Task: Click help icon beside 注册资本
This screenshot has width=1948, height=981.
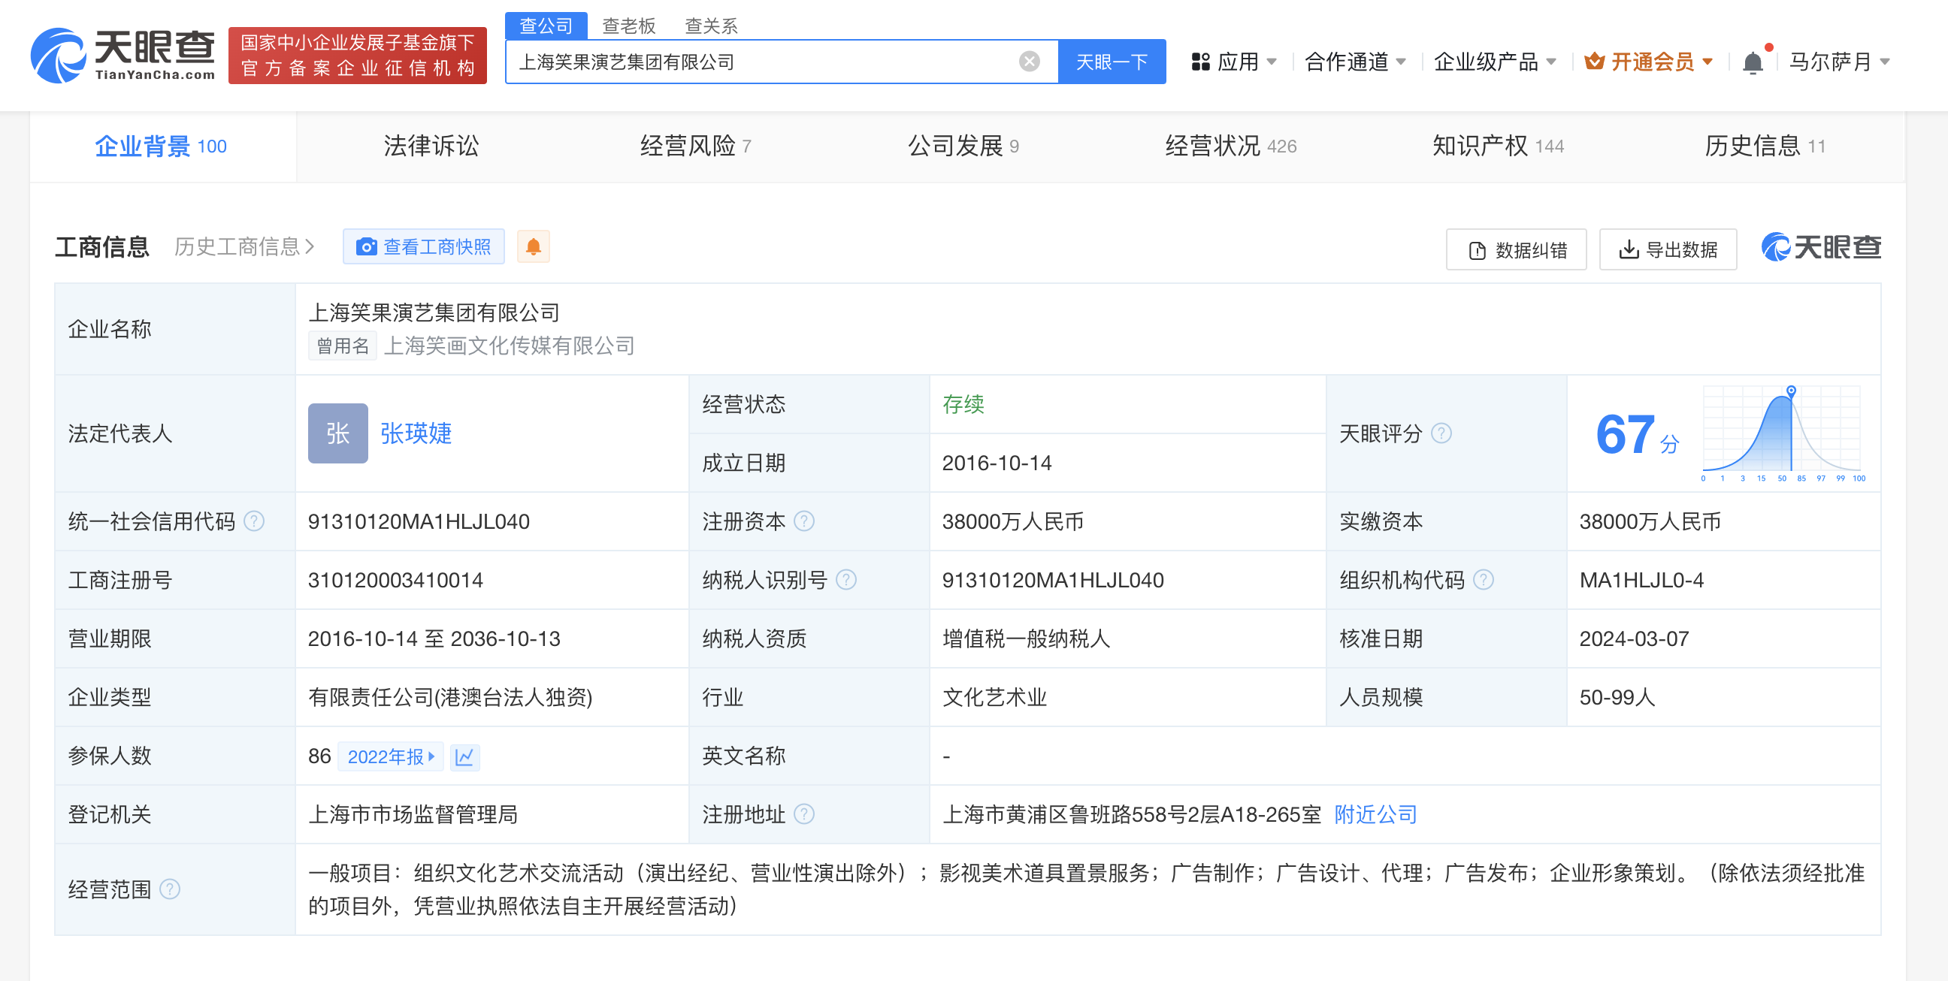Action: (804, 521)
